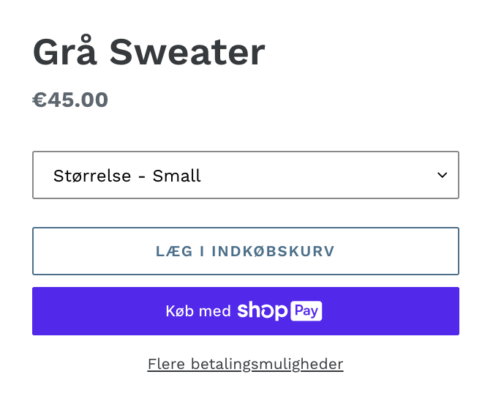The image size is (493, 410).
Task: Change the selected Small size
Action: click(245, 175)
